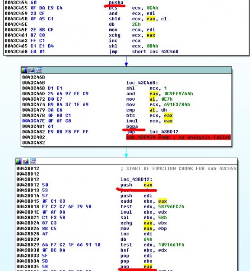The height and width of the screenshot is (271, 250).
Task: Select the 'cmp al, dh' instruction
Action: coord(146,110)
